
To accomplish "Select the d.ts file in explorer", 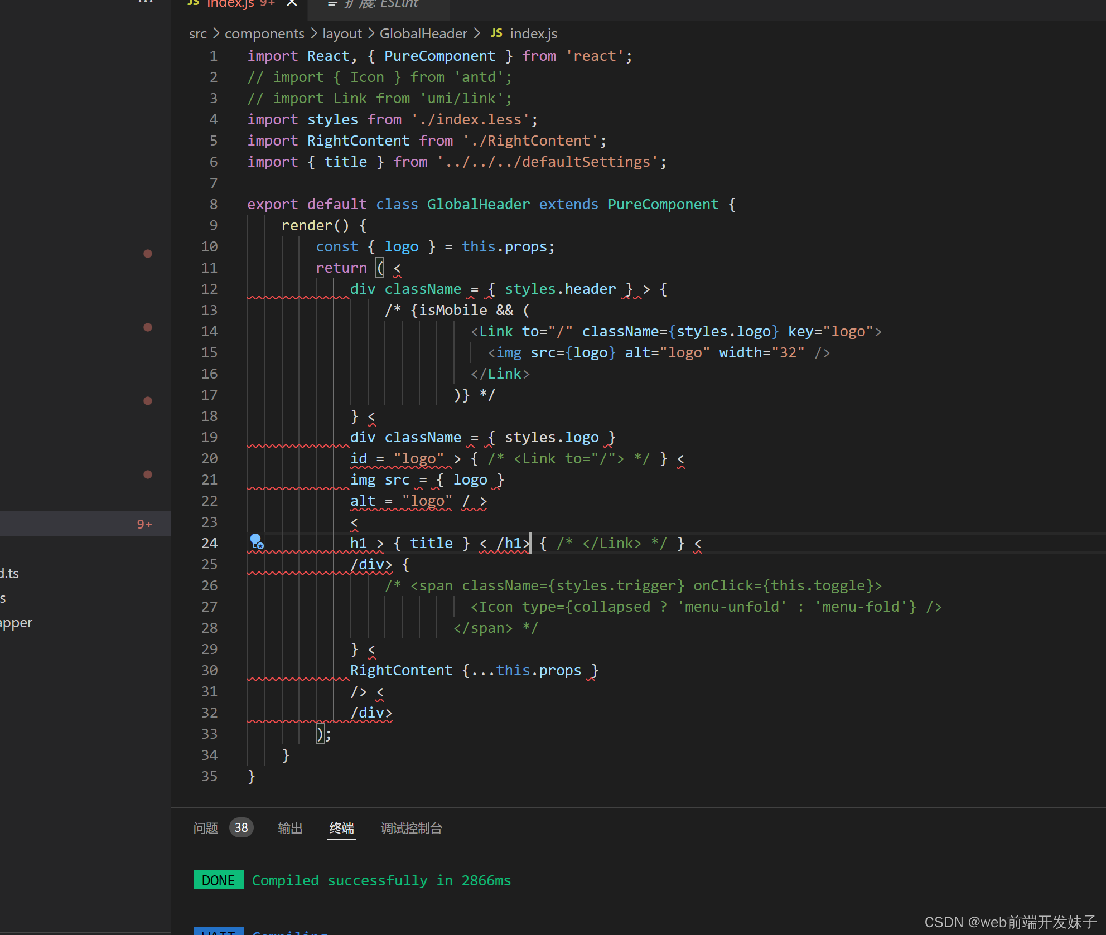I will pyautogui.click(x=10, y=574).
